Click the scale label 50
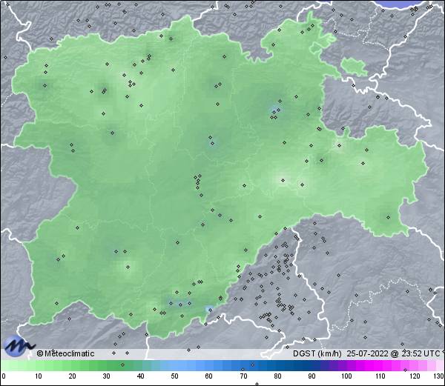The width and height of the screenshot is (445, 386). click(174, 376)
